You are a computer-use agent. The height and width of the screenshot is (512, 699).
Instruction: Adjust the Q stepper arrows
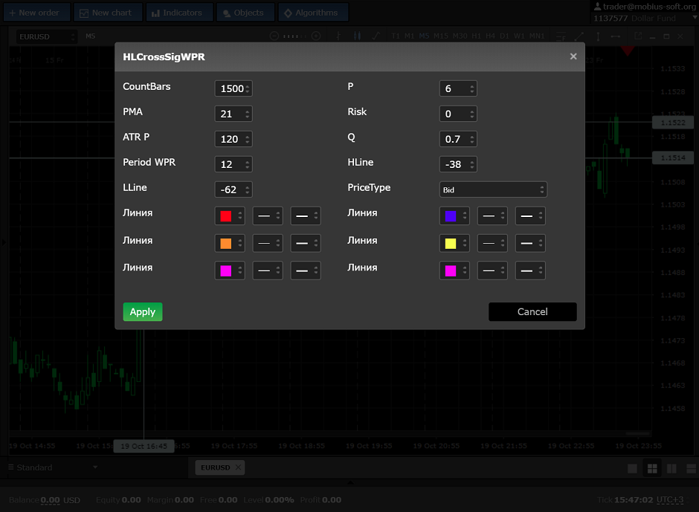tap(472, 139)
